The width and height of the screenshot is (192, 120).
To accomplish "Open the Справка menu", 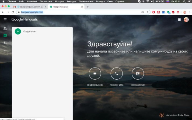I will pyautogui.click(x=120, y=1).
